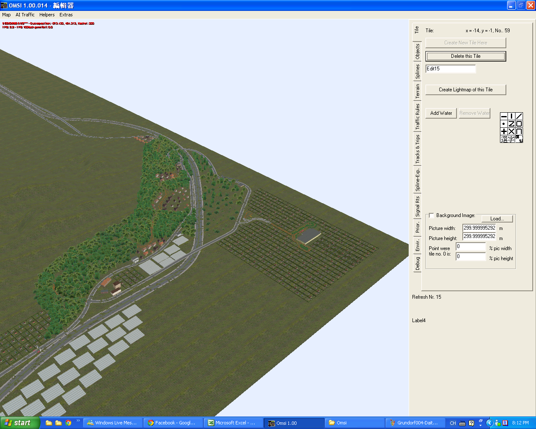Click Create Lightmap of this Tile
Image resolution: width=536 pixels, height=429 pixels.
(466, 90)
